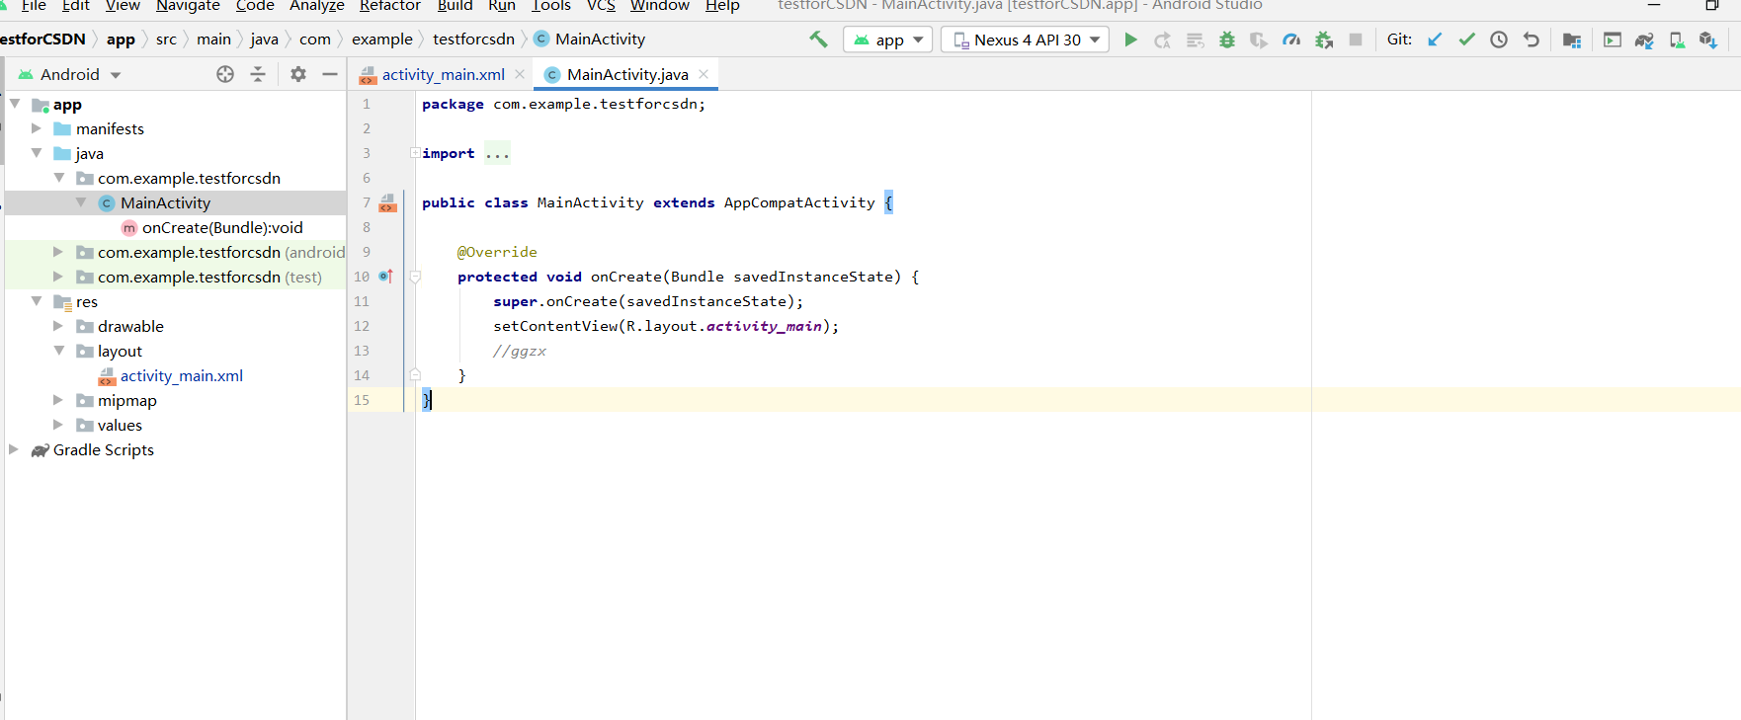Click activity_main reference in setContentView line
Screen dimensions: 1741x720
tap(764, 326)
